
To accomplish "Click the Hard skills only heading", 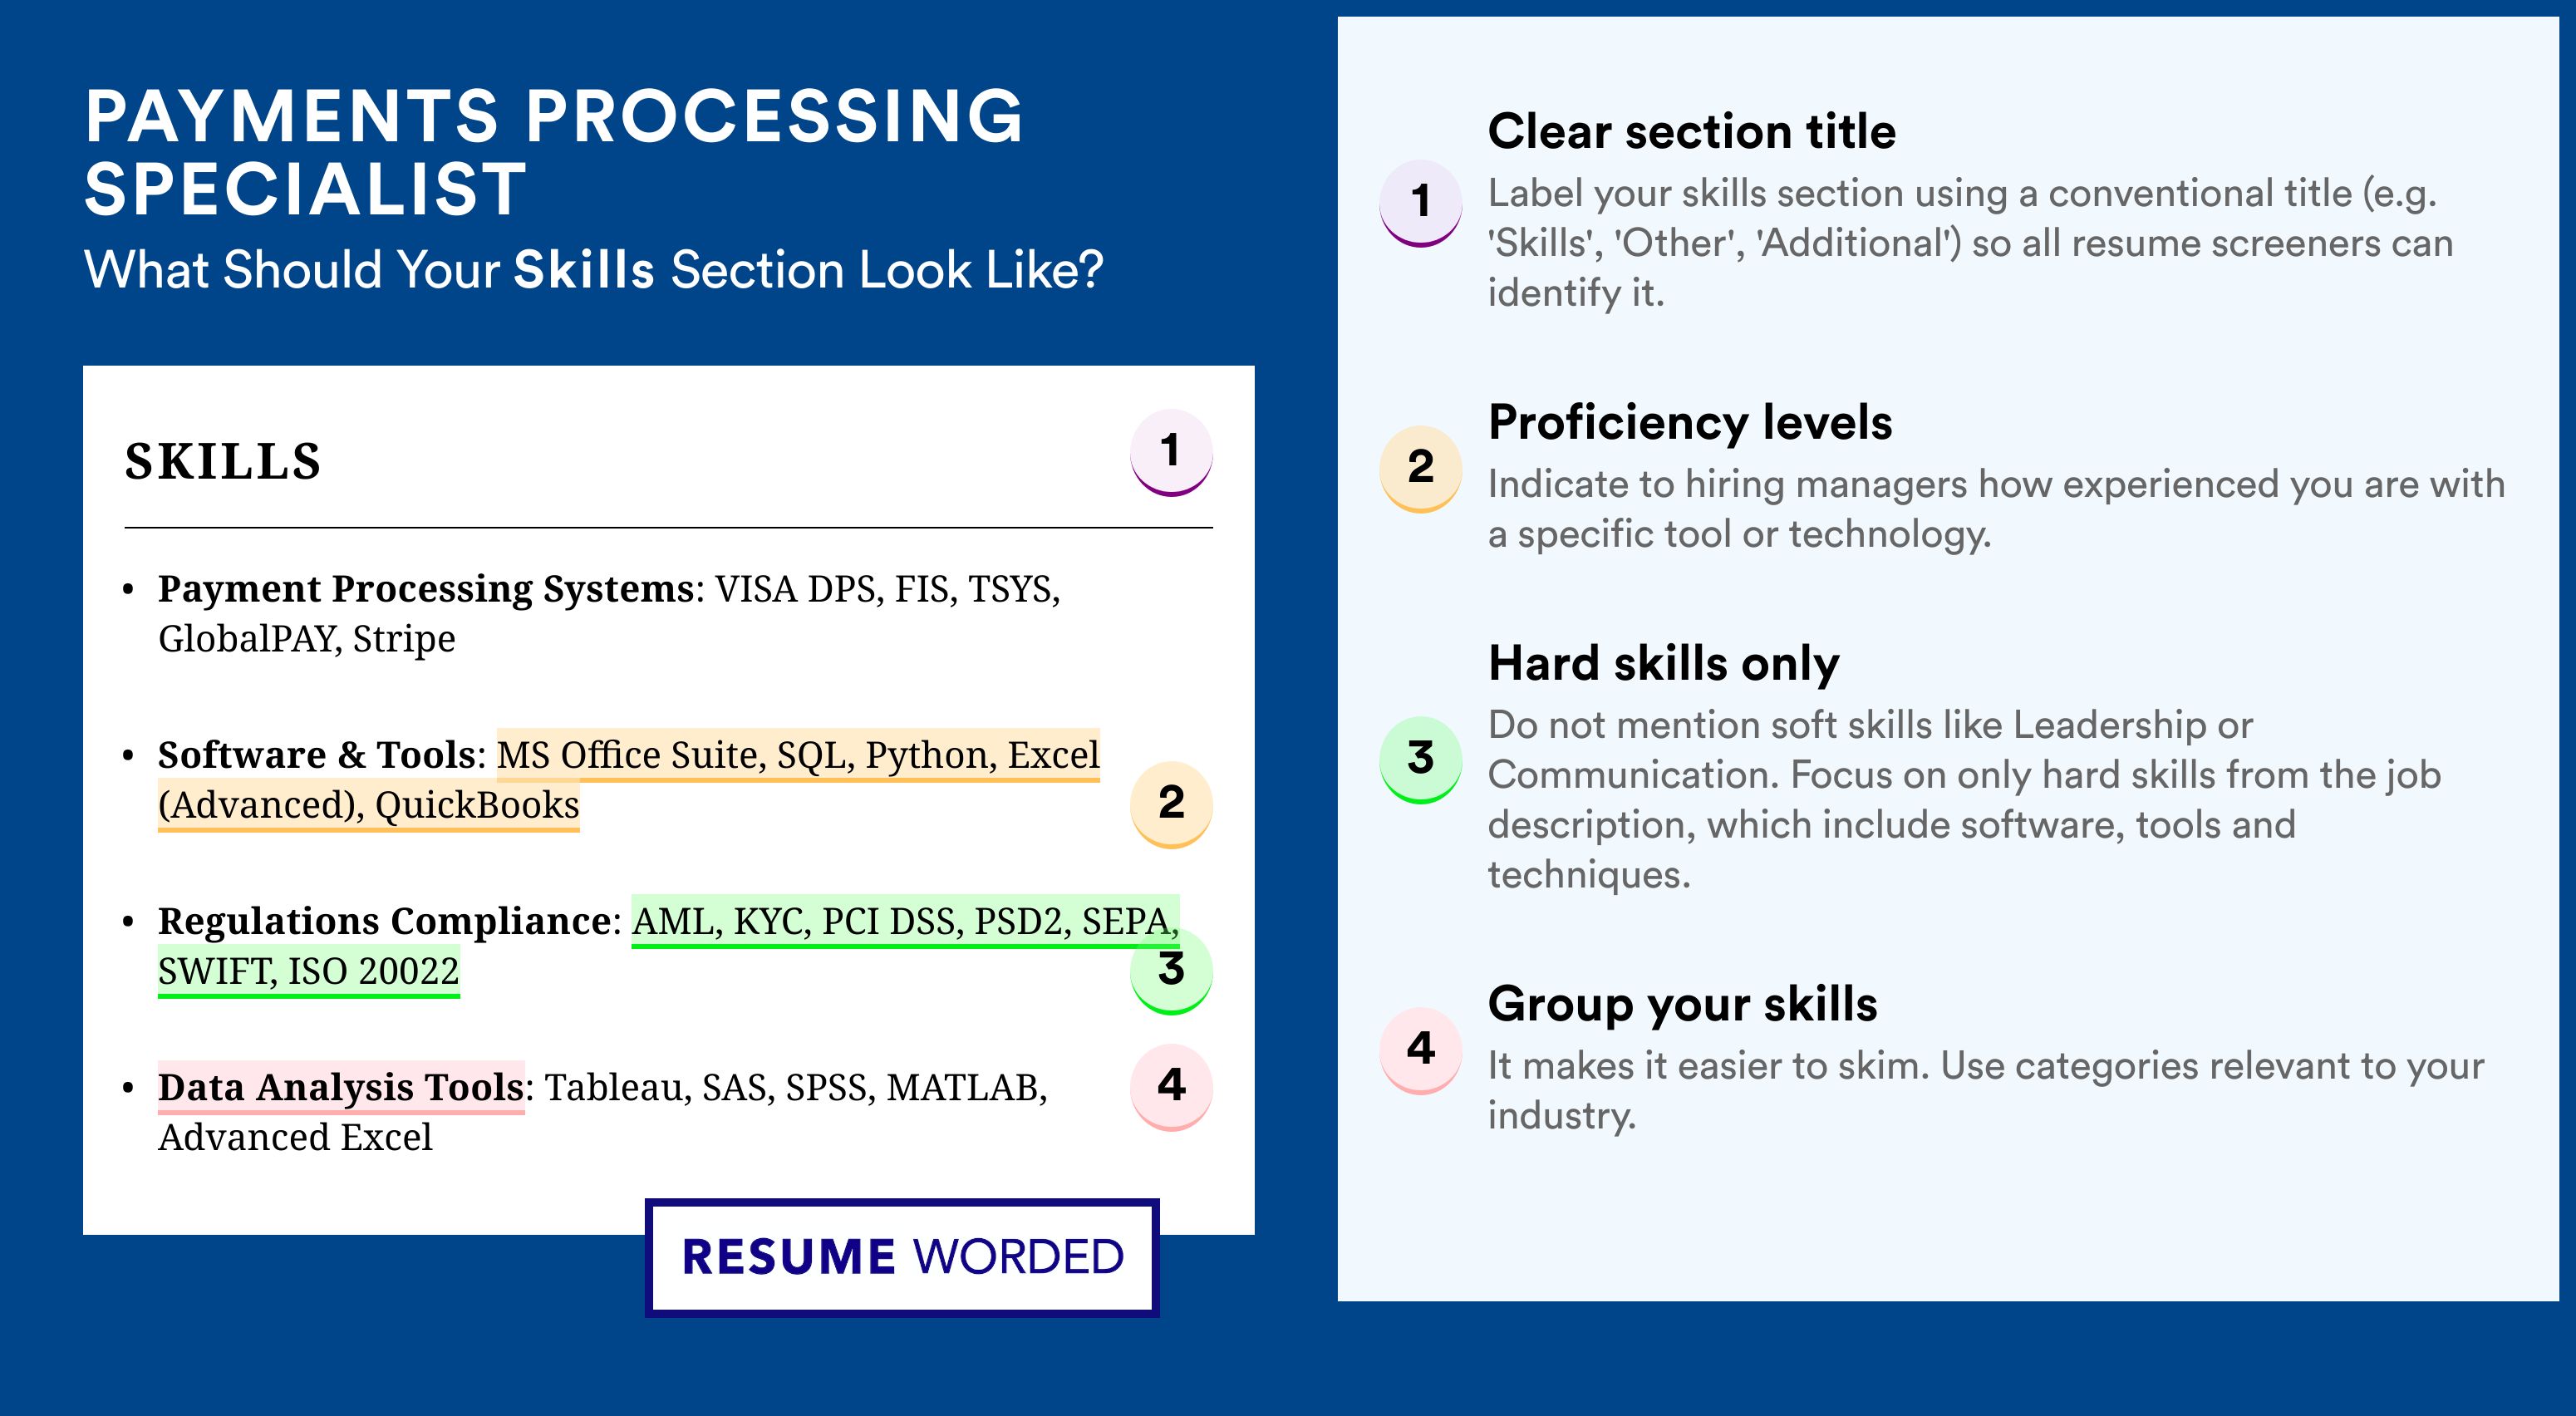I will click(1664, 663).
